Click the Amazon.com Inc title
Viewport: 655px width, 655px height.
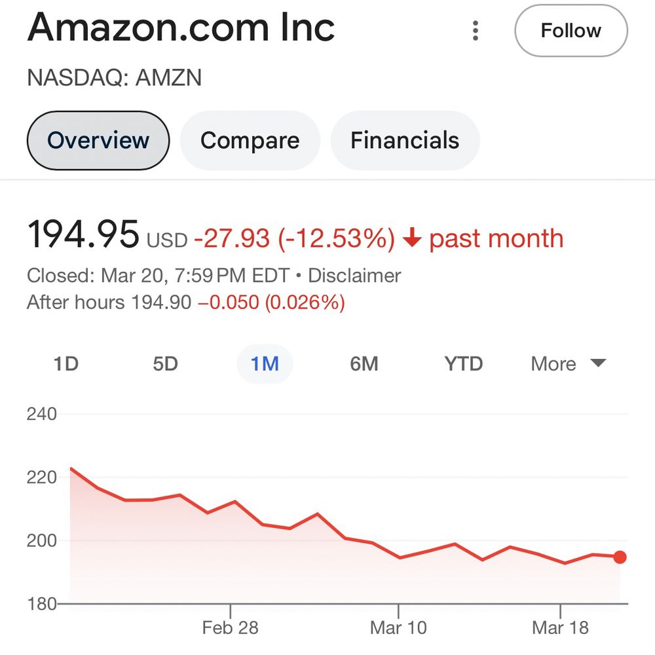pos(181,28)
